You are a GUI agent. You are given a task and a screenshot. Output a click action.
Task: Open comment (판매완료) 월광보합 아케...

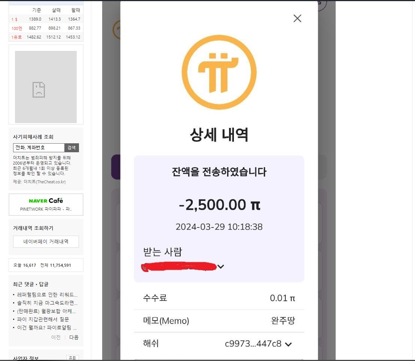[x=46, y=311]
